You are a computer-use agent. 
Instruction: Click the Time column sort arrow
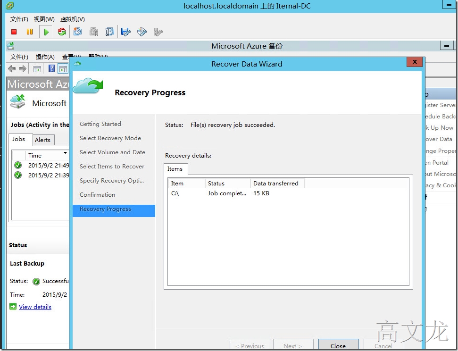[66, 153]
